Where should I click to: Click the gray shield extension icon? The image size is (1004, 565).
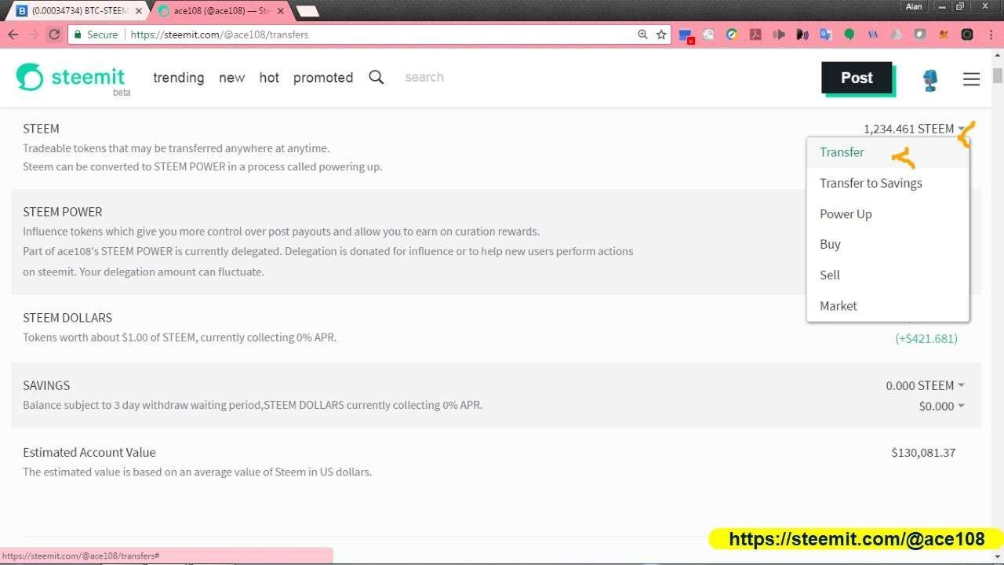(920, 35)
